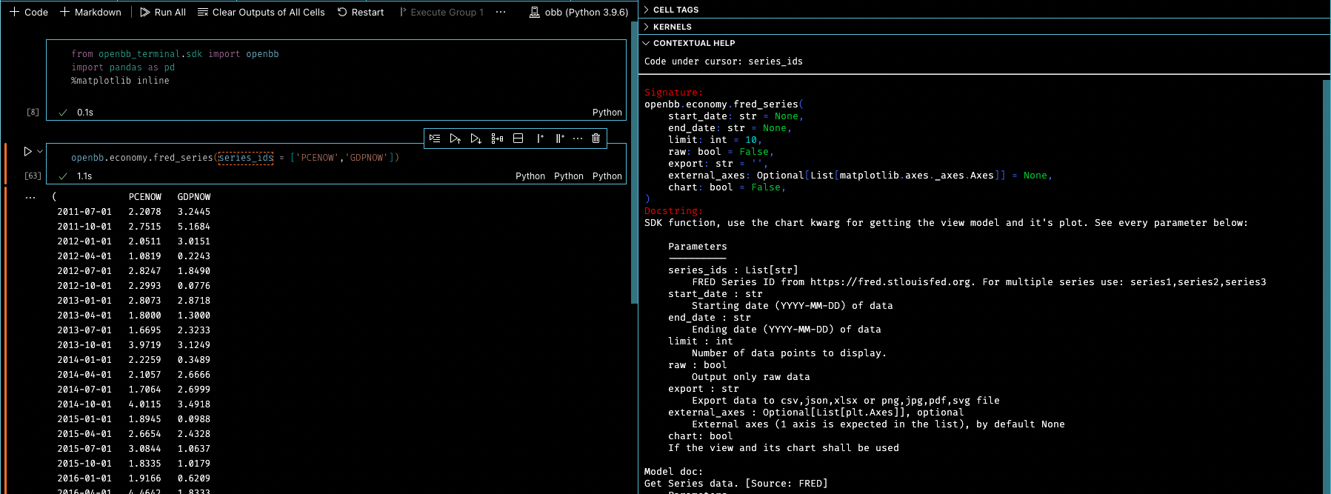Select the obb (Python 3.9.6) kernel picker
This screenshot has width=1331, height=494.
coord(578,12)
